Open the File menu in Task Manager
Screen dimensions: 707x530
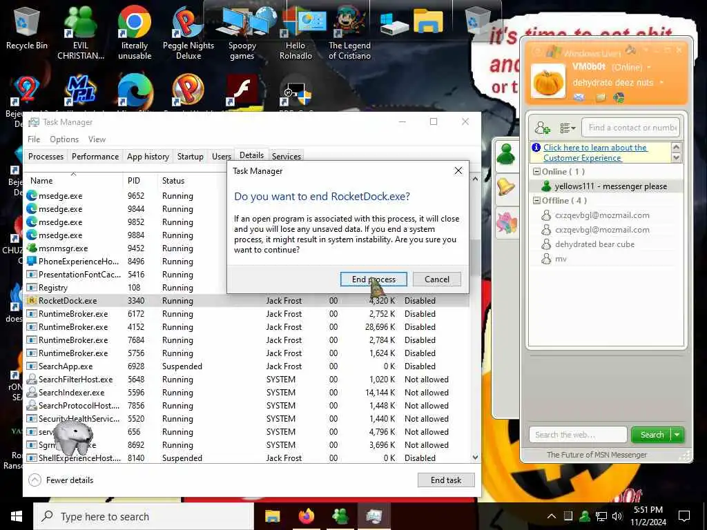pos(34,139)
